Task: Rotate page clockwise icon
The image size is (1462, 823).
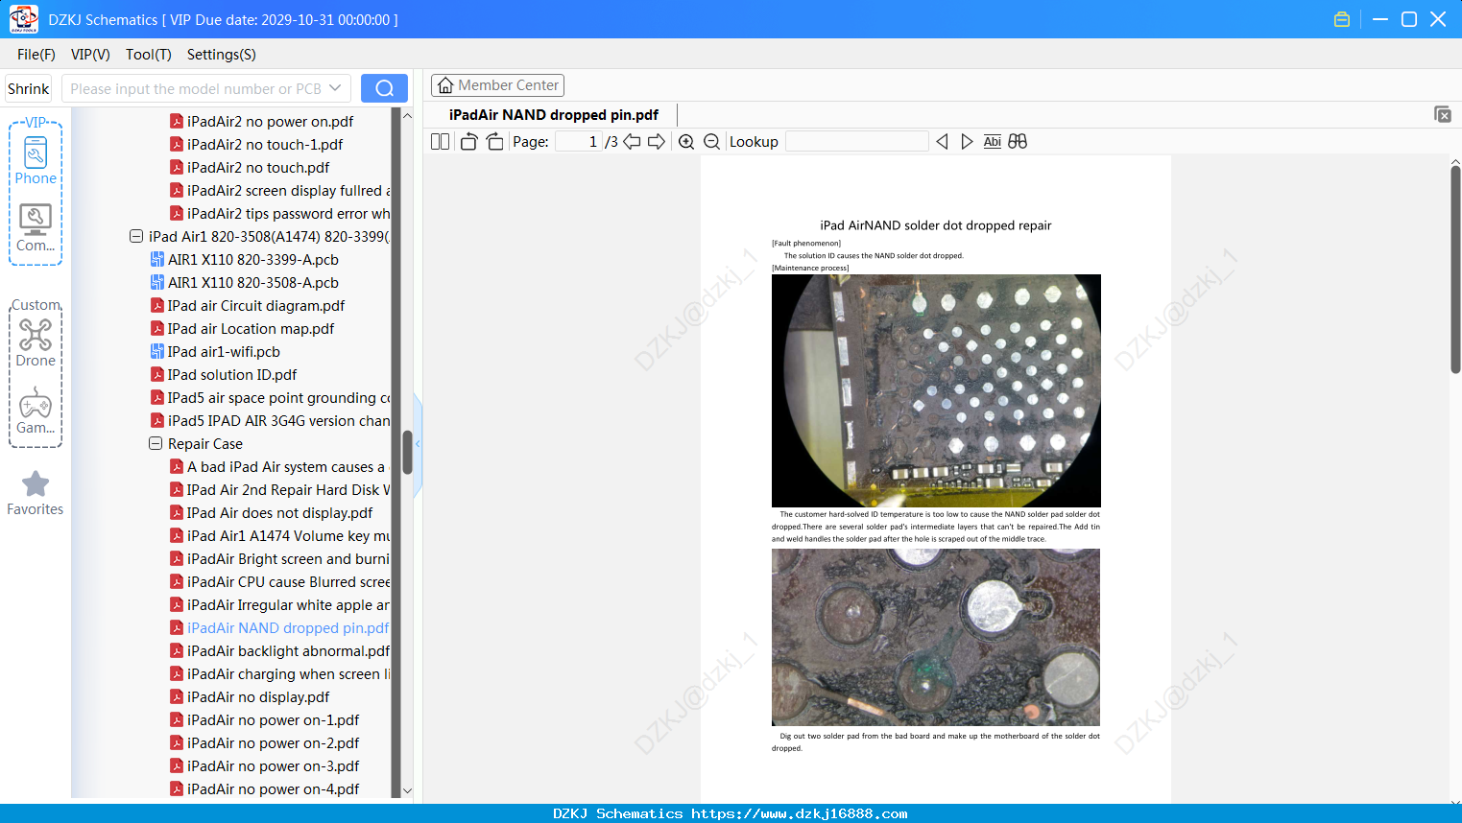Action: tap(494, 142)
